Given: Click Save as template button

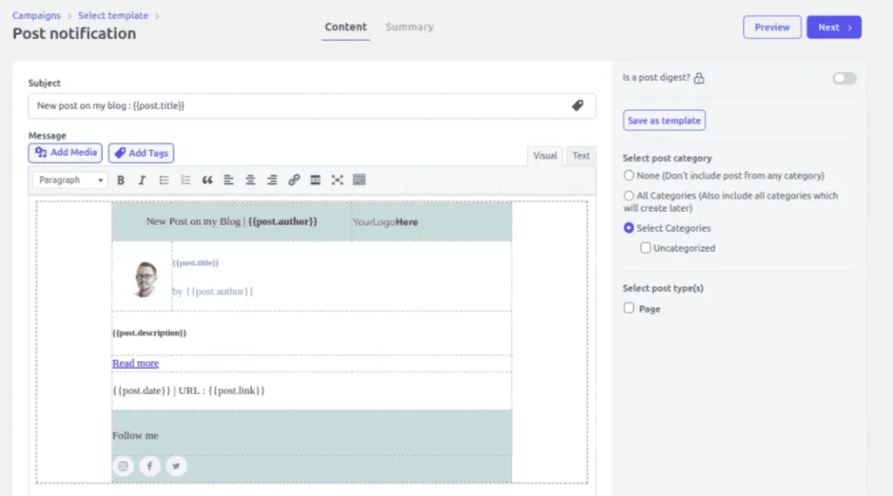Looking at the screenshot, I should point(664,120).
